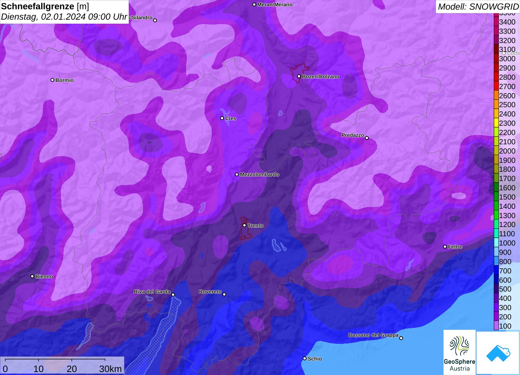This screenshot has width=520, height=375.
Task: Select the Bienno map marker
Action: tap(32, 276)
